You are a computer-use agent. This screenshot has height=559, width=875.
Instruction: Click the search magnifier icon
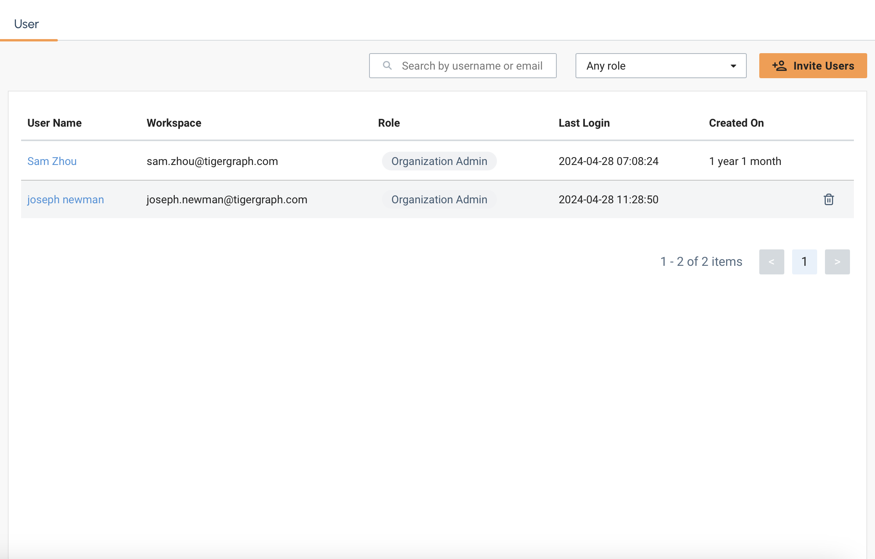pyautogui.click(x=387, y=66)
